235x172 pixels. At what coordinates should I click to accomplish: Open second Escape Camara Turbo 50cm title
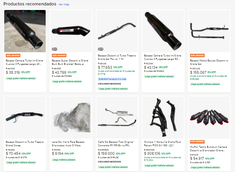162,57
